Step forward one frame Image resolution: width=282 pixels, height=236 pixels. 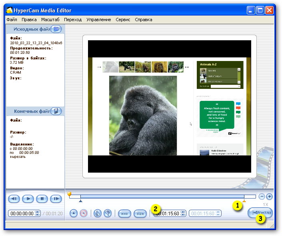tap(56, 199)
